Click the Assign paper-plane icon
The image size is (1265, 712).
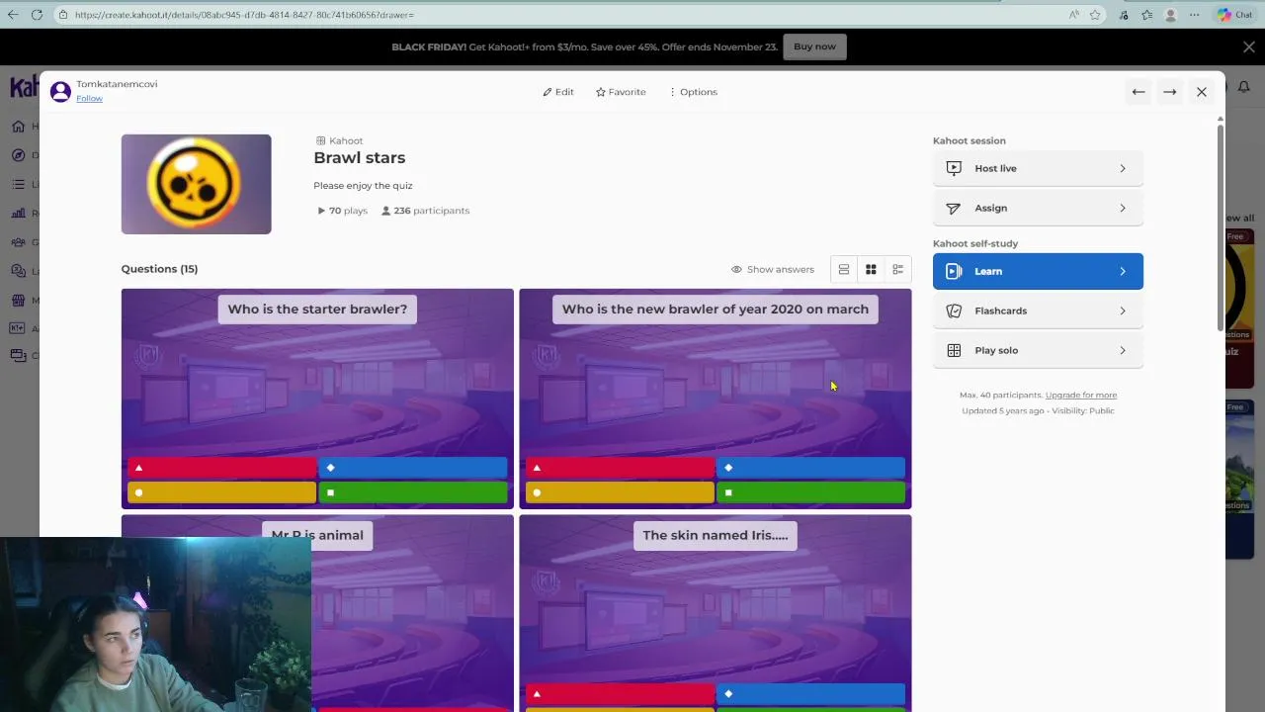coord(954,208)
